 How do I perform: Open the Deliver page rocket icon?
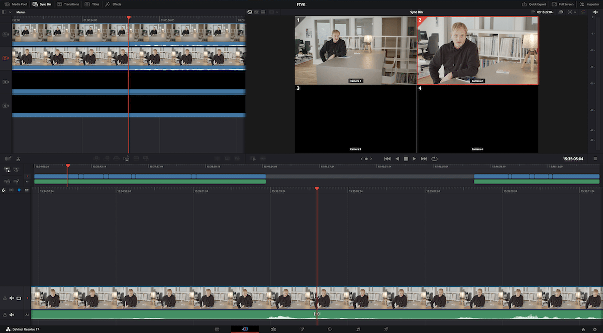click(386, 329)
